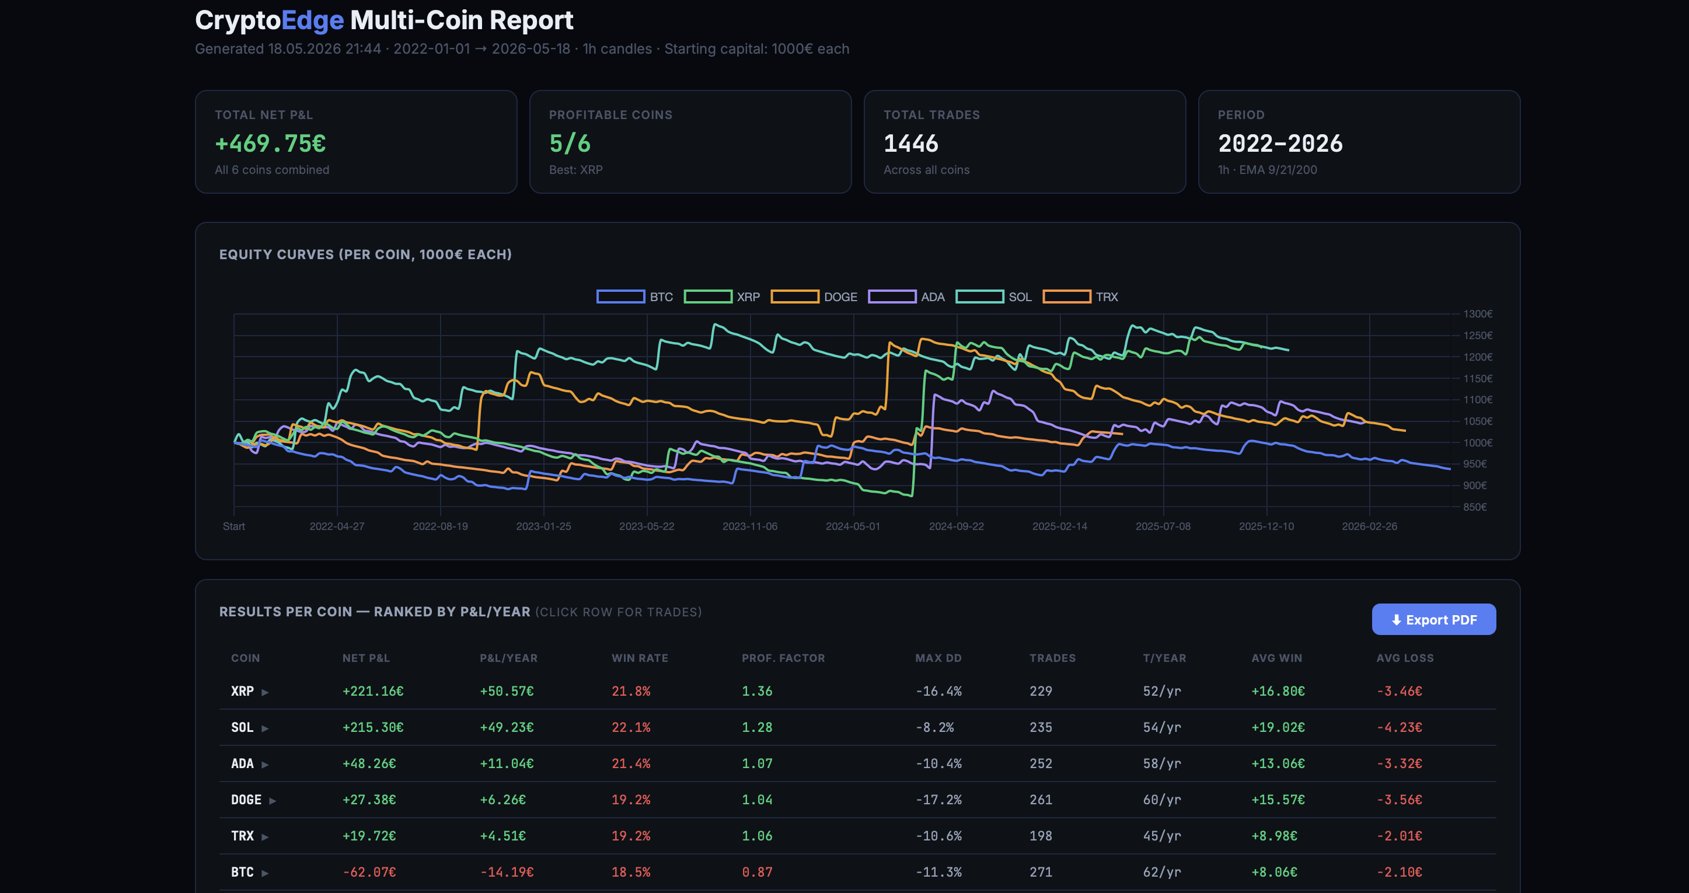Expand XRP row trades arrow
This screenshot has height=893, width=1689.
[x=265, y=692]
